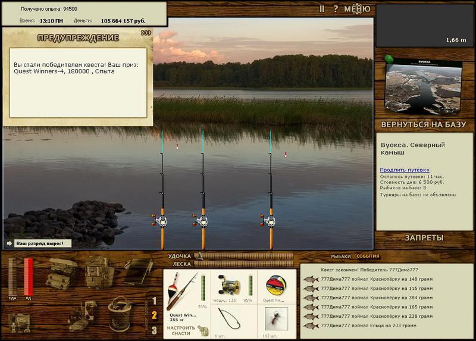The height and width of the screenshot is (341, 476).
Task: Click the reel durability gauge 95%
Action: [x=250, y=285]
